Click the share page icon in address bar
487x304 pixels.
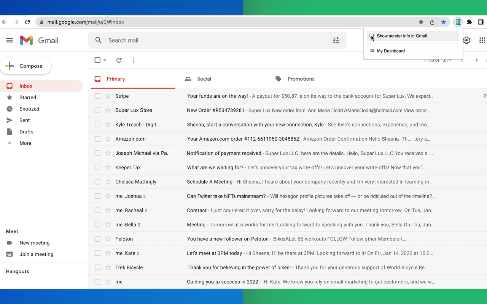point(432,22)
